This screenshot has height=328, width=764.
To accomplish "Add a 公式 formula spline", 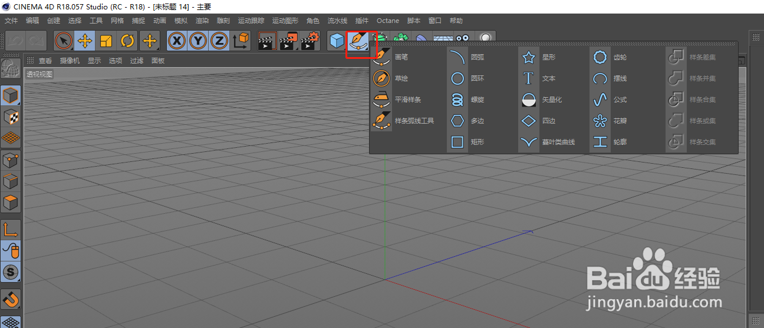I will pos(610,100).
